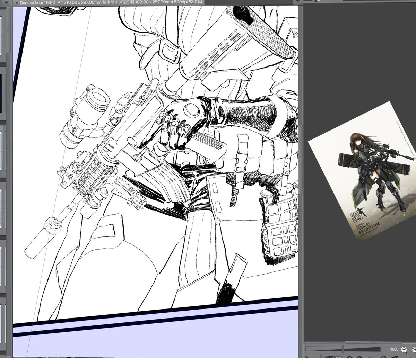Click the zoom out magnifier in Sub View
This screenshot has width=416, height=358.
pyautogui.click(x=404, y=350)
